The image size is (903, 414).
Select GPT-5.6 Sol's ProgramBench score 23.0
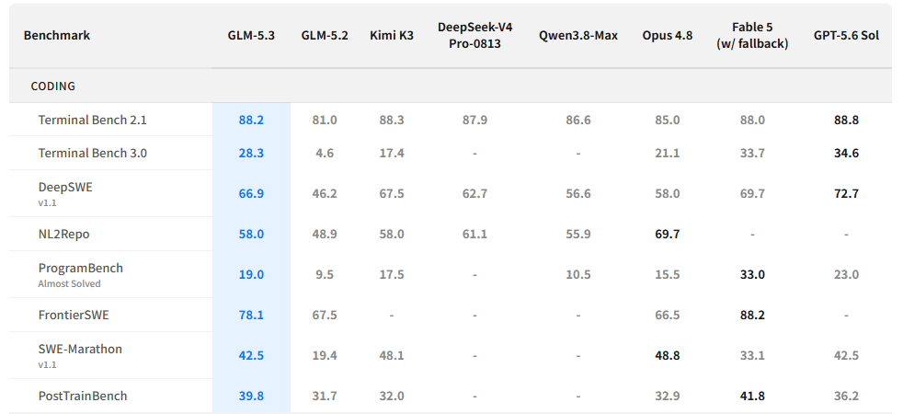[x=847, y=274]
